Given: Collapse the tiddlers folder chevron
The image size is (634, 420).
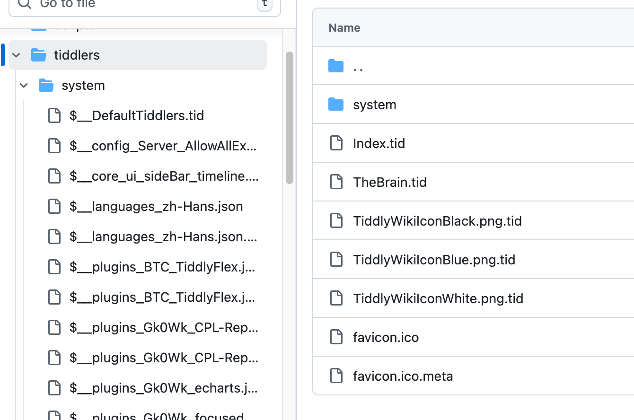Looking at the screenshot, I should click(x=17, y=55).
